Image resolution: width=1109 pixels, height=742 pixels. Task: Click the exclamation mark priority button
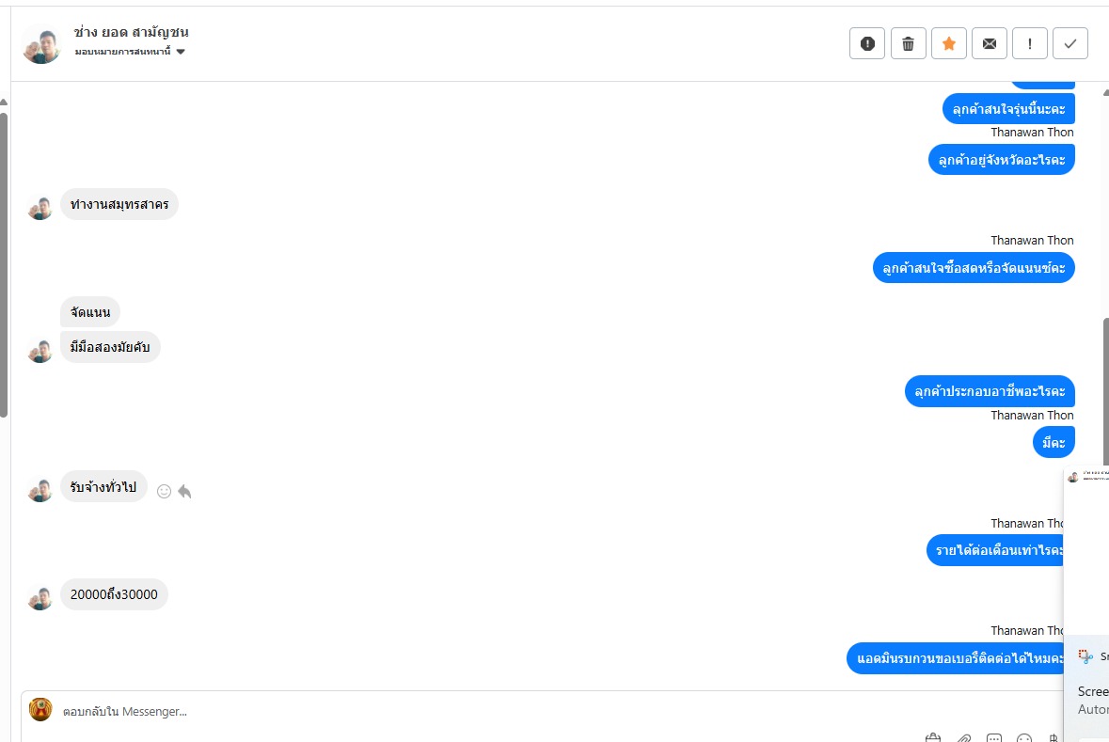tap(1030, 43)
